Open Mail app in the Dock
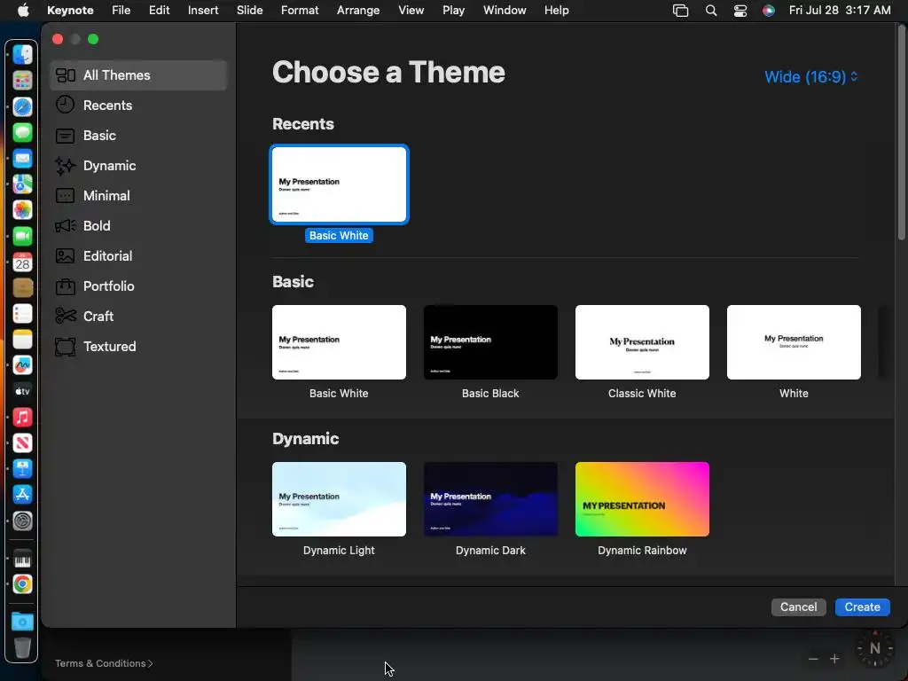Image resolution: width=908 pixels, height=681 pixels. coord(22,158)
